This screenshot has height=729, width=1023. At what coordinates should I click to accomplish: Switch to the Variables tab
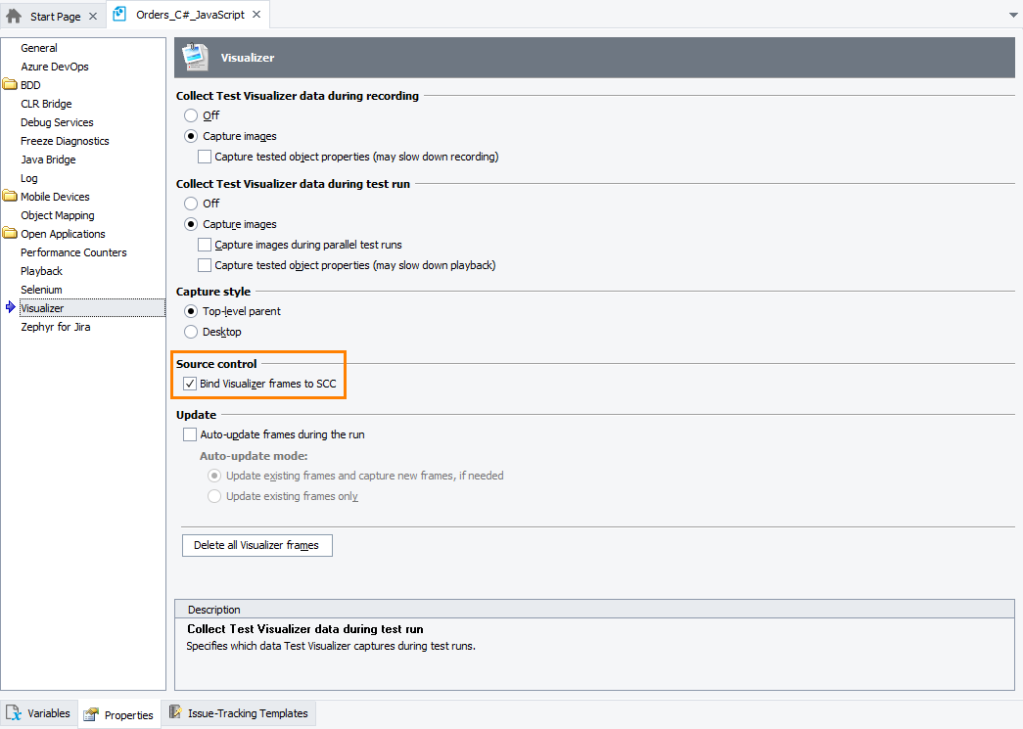click(39, 713)
